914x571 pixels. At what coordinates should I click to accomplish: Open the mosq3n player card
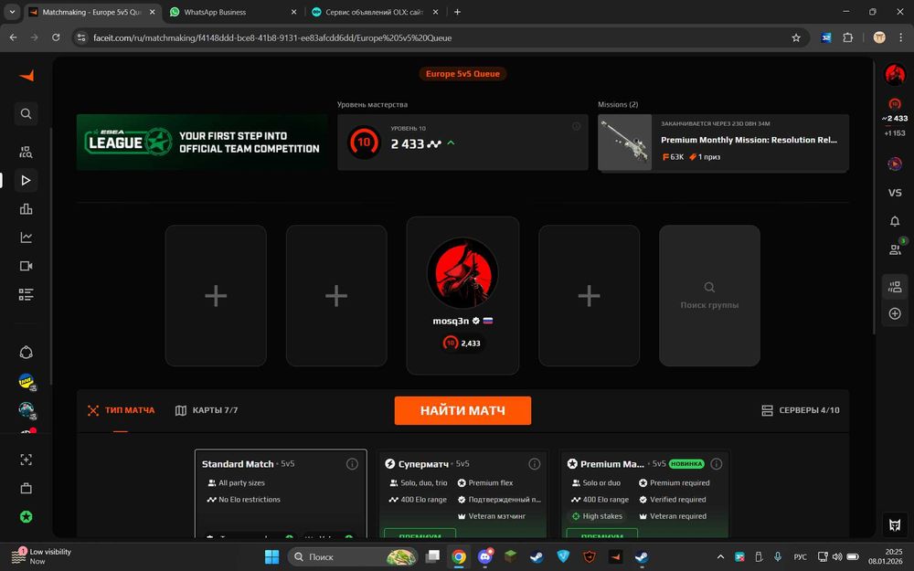click(462, 295)
